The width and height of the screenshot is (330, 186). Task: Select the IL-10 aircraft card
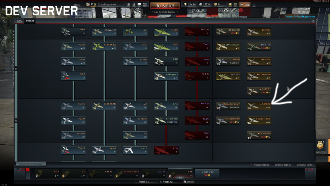[166, 106]
